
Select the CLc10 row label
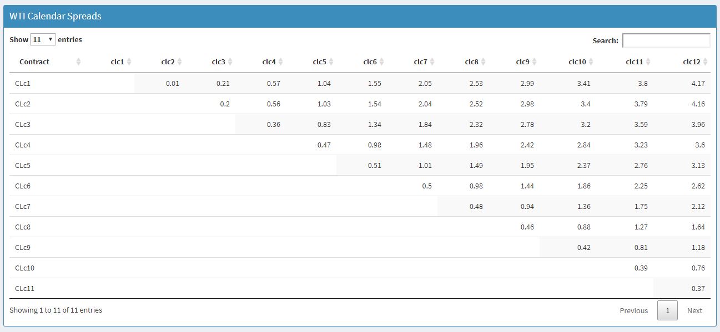[24, 268]
